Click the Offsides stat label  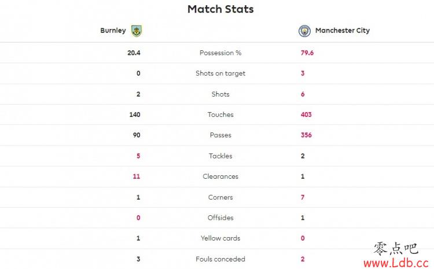point(220,218)
